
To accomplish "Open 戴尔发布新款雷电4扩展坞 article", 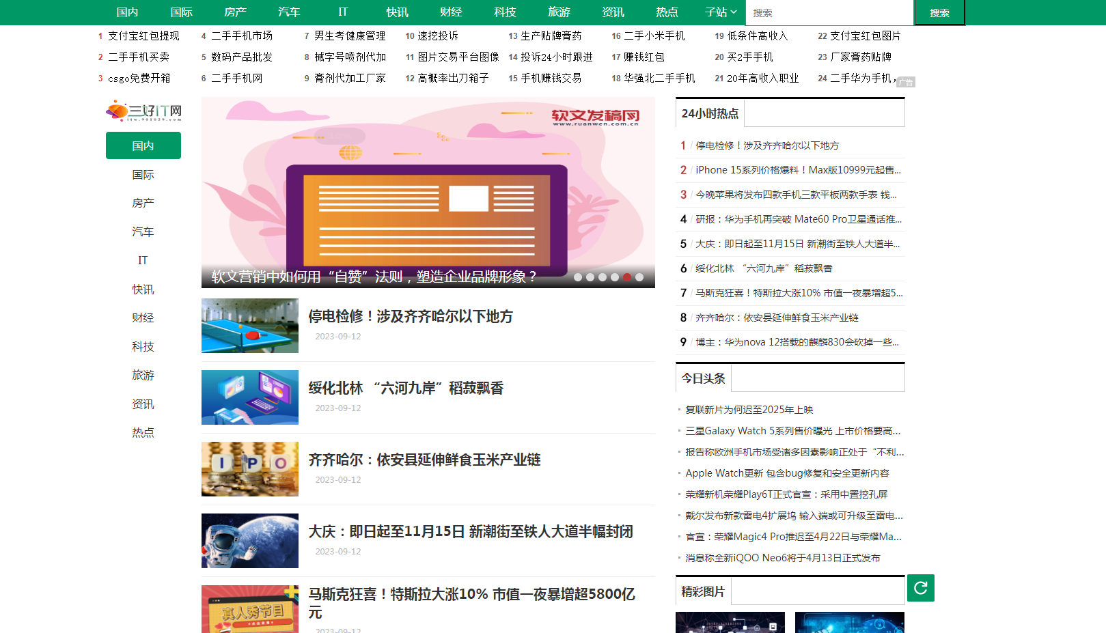I will [x=794, y=516].
